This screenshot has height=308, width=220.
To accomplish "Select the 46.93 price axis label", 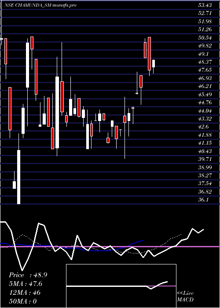I will tap(205, 78).
